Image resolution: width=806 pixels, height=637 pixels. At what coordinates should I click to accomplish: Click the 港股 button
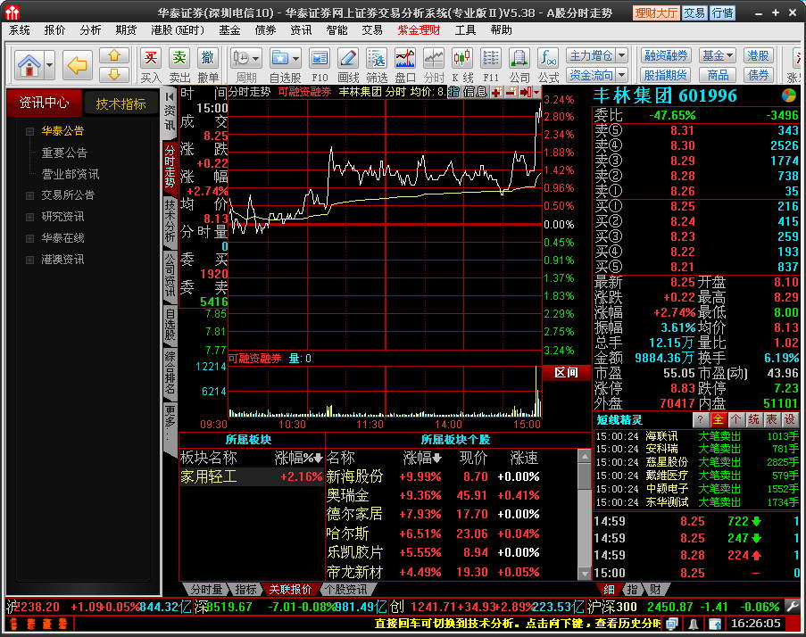click(758, 55)
